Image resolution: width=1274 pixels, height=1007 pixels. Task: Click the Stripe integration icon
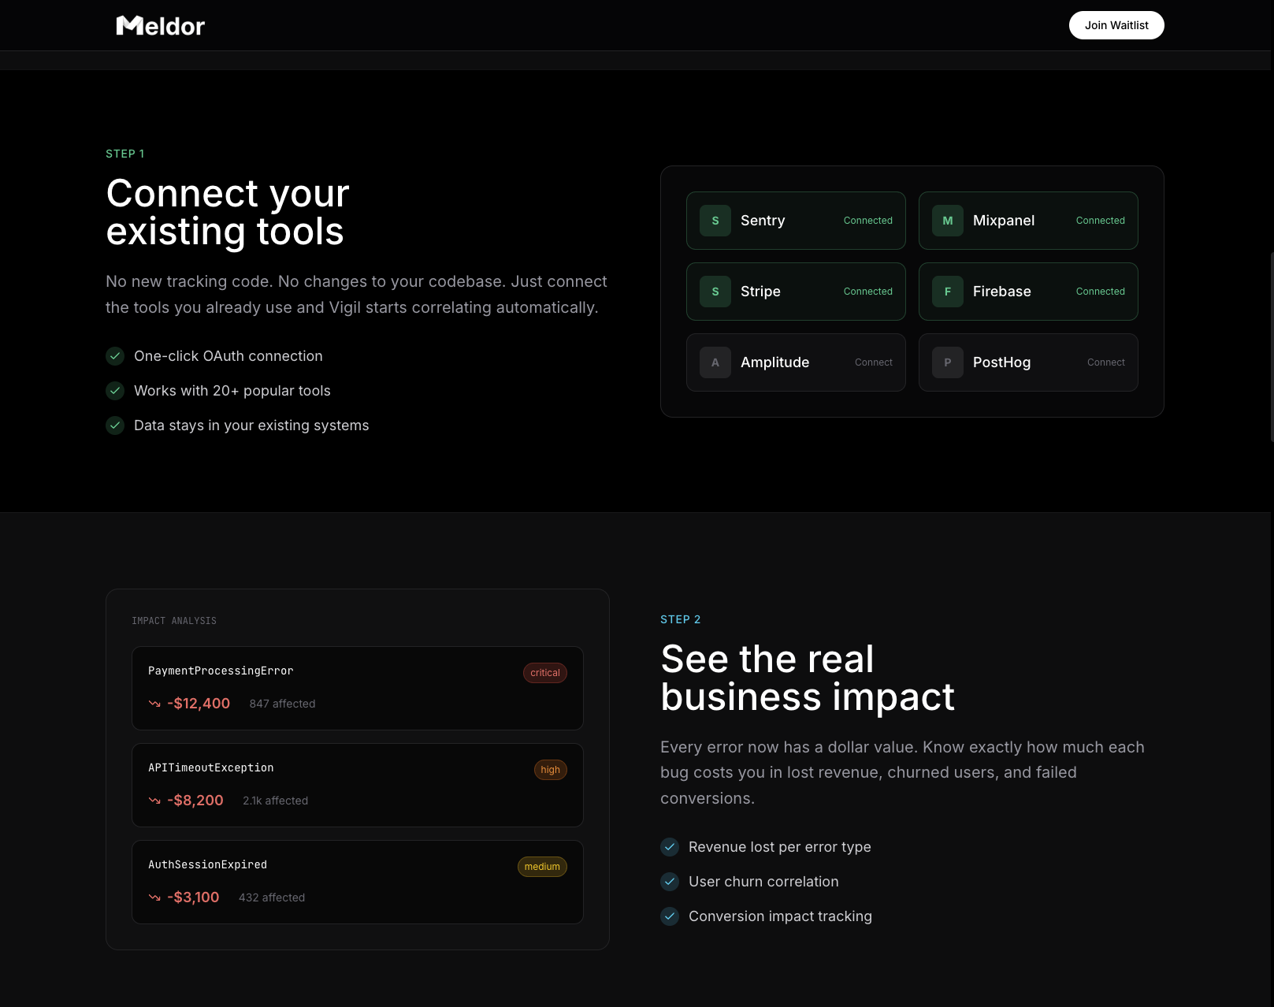coord(715,292)
